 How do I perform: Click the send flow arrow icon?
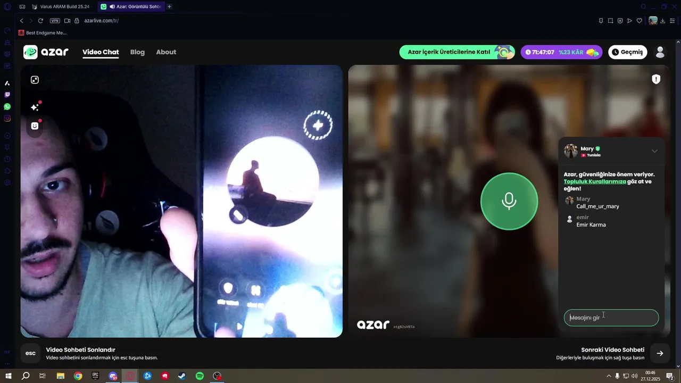click(629, 21)
